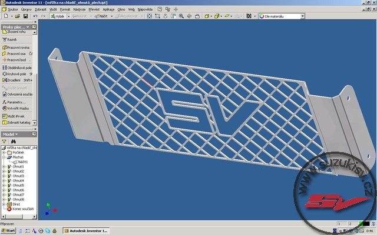The image size is (377, 235).
Task: Open the Formát menu
Action: point(65,9)
